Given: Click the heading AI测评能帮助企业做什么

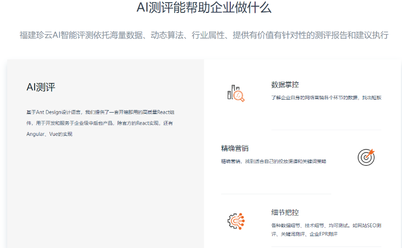Looking at the screenshot, I should (x=203, y=8).
